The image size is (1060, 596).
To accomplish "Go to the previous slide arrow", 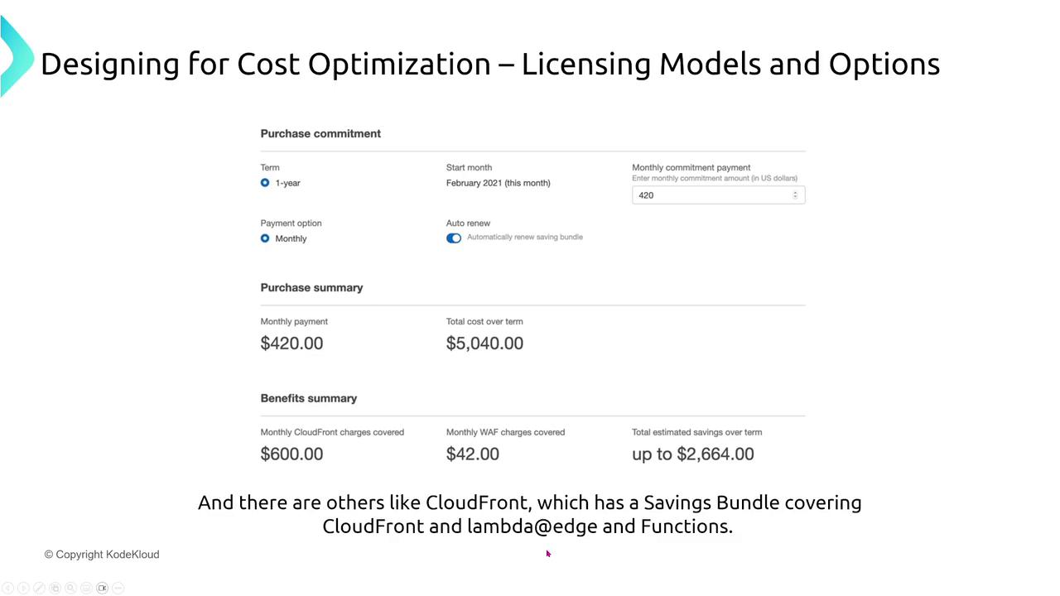I will click(x=7, y=588).
